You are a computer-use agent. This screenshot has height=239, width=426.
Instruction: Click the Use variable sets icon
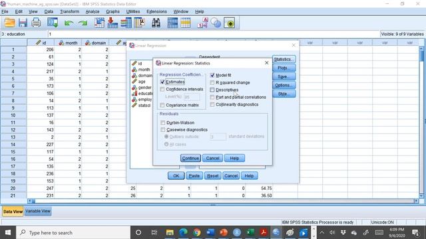coord(216,23)
